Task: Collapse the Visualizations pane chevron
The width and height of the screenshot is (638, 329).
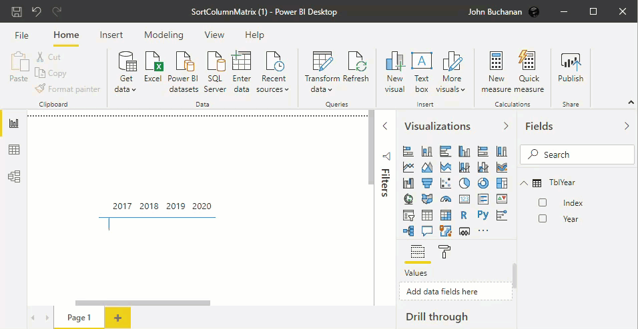Action: [x=506, y=127]
